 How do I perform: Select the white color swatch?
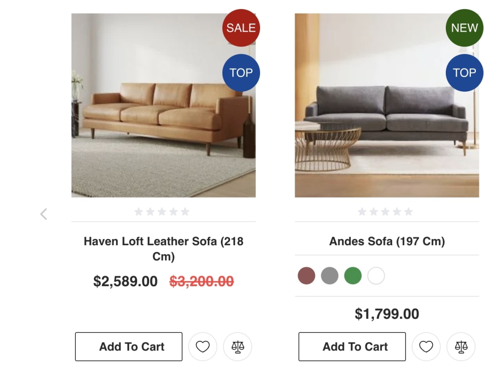pyautogui.click(x=376, y=276)
